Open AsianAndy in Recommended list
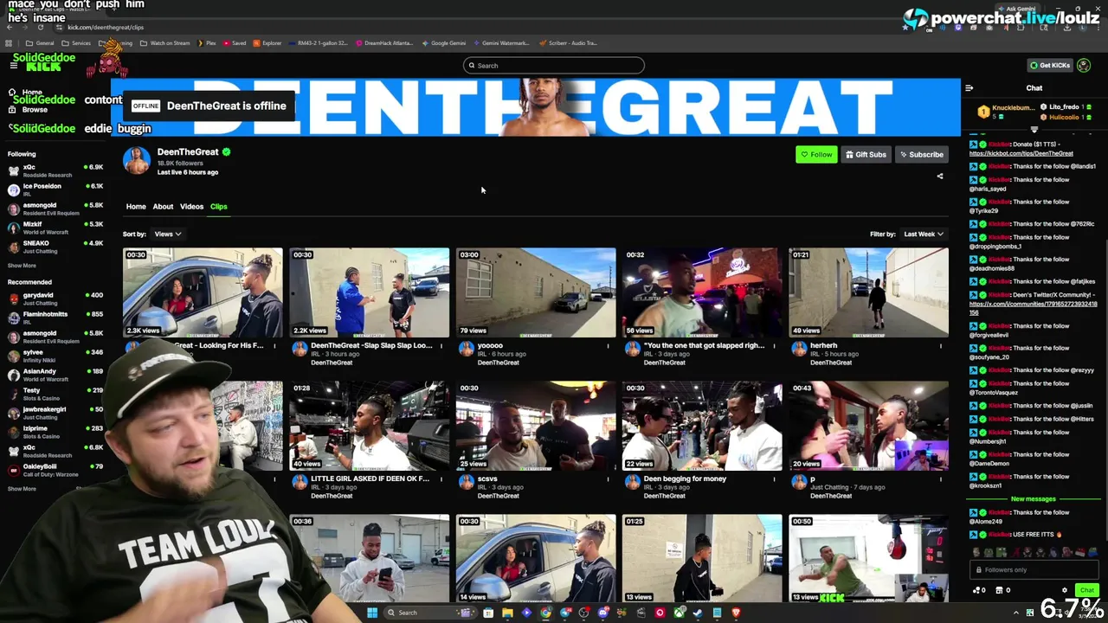 pos(54,375)
